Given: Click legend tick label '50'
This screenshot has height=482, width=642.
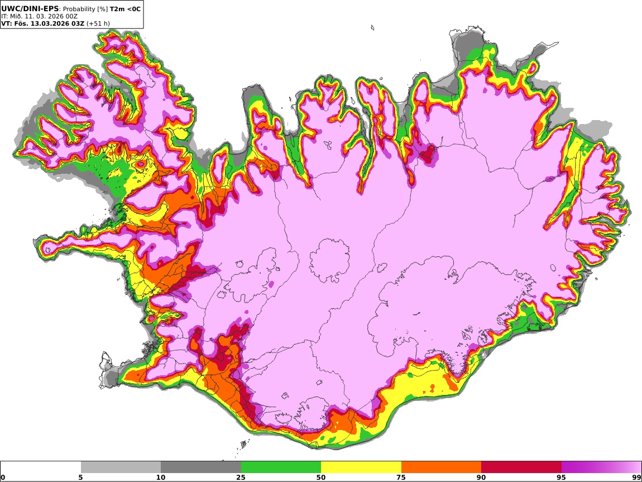Looking at the screenshot, I should (x=321, y=478).
